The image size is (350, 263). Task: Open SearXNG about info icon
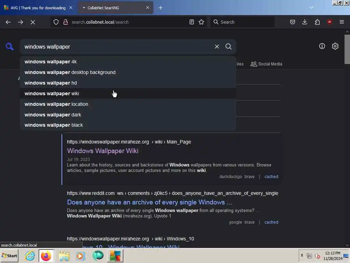(x=322, y=46)
